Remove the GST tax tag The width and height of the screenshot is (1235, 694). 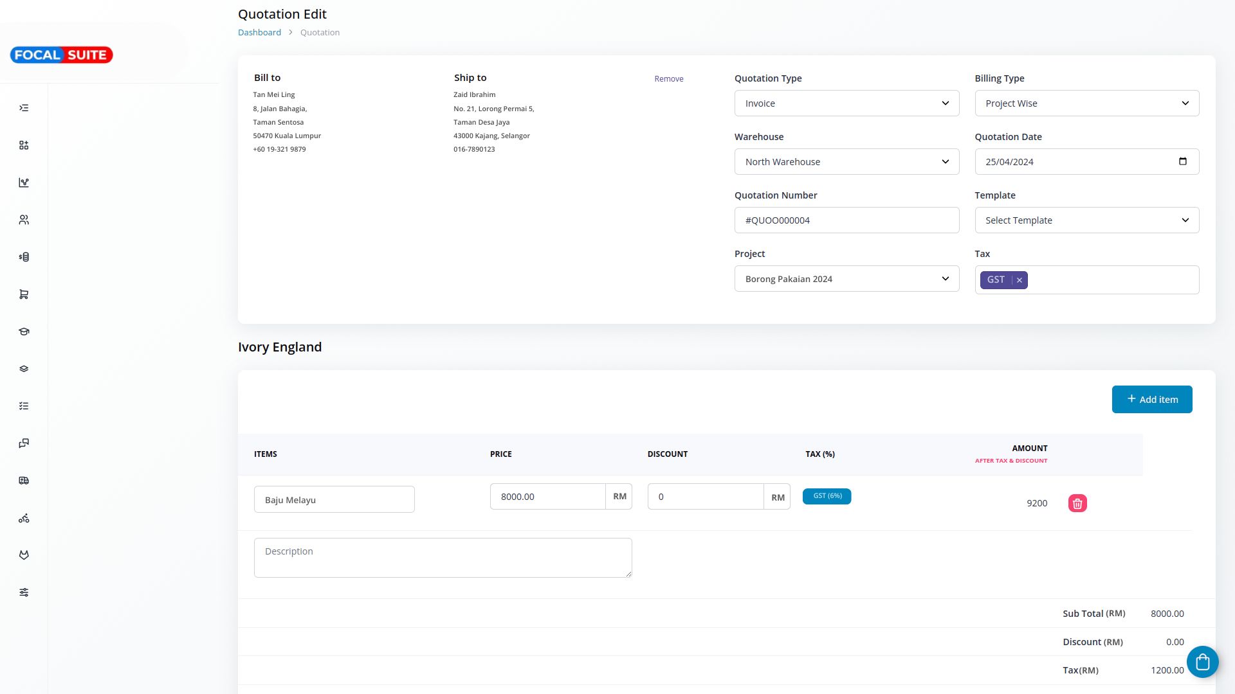[1020, 280]
